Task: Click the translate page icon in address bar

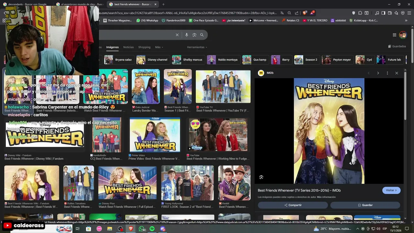Action: click(282, 13)
